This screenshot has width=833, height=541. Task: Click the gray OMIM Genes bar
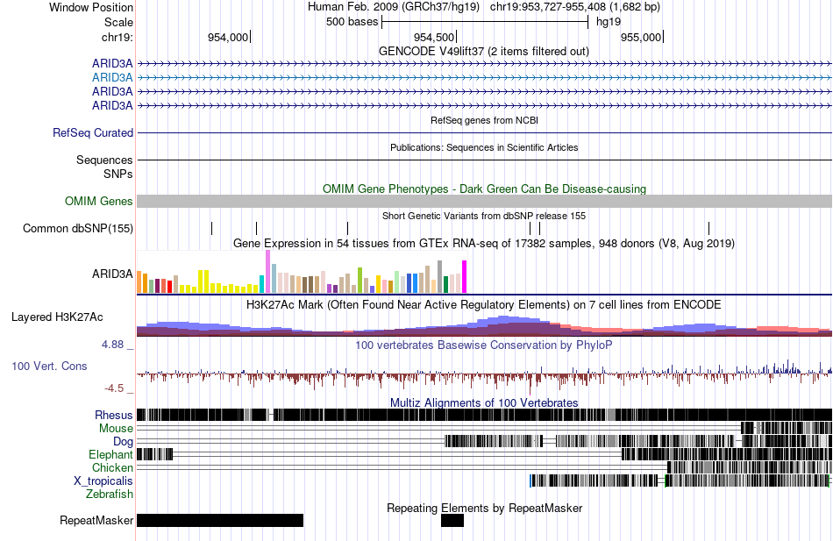(485, 201)
